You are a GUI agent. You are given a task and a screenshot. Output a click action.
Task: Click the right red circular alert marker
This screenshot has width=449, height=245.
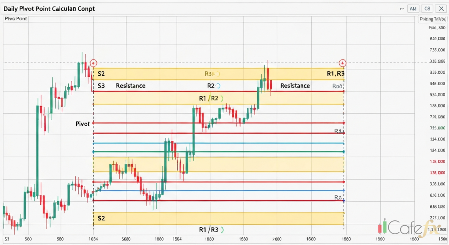(x=343, y=63)
